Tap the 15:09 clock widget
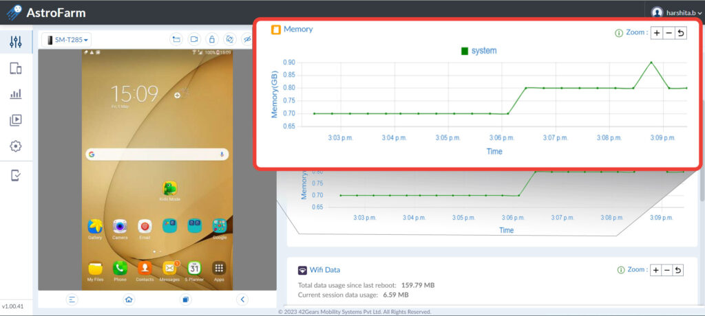Screen dimensions: 705x316 [134, 94]
